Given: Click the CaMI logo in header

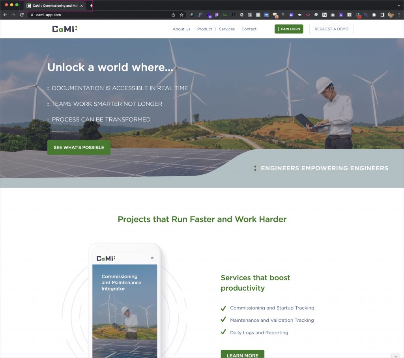Looking at the screenshot, I should (65, 29).
